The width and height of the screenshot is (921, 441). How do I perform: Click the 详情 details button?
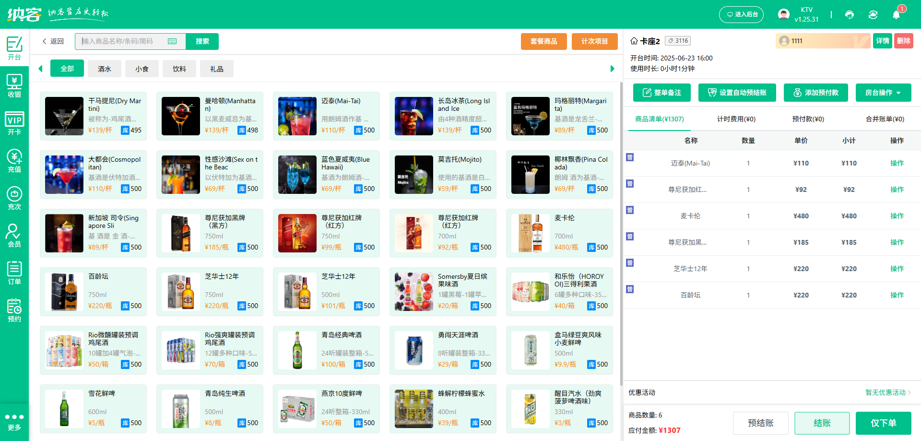coord(883,41)
